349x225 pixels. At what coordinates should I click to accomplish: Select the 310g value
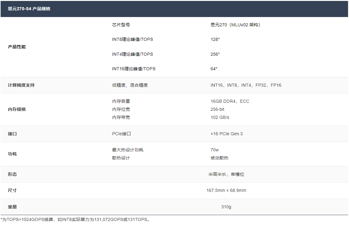tap(226, 207)
